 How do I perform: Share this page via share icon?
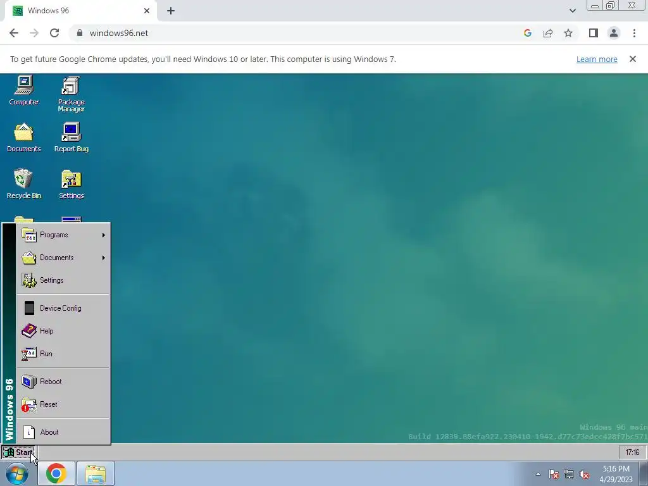[x=548, y=33]
